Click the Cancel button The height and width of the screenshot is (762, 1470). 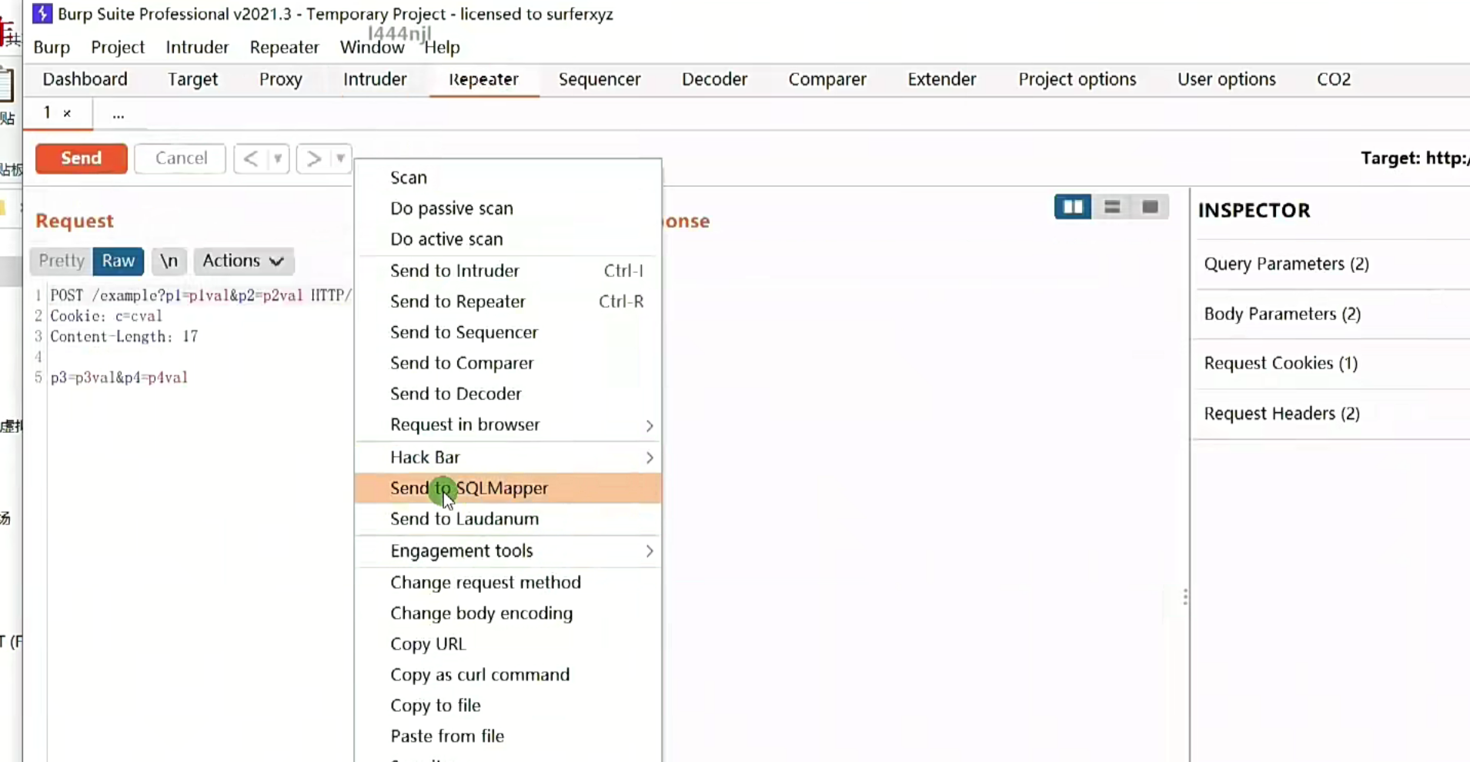point(181,158)
